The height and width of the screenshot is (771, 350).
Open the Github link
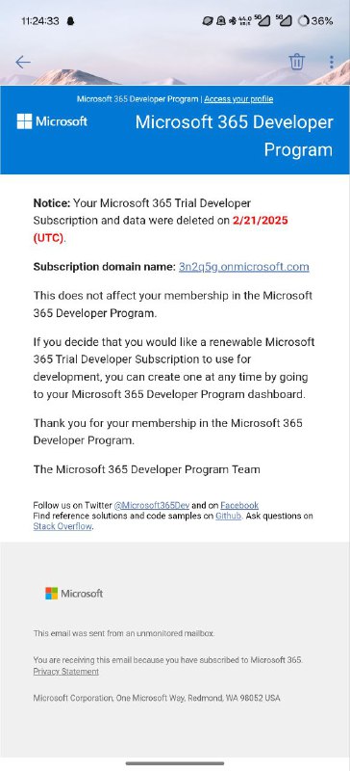(x=228, y=516)
